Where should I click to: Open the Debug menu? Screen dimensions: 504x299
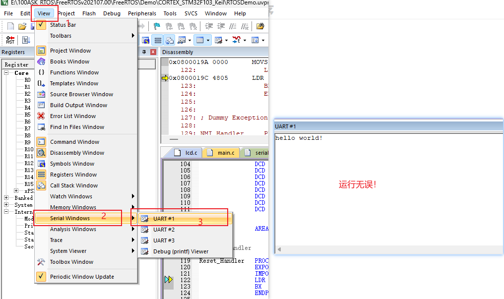(112, 13)
